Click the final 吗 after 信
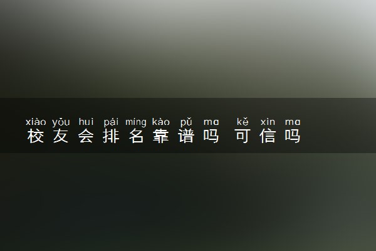This screenshot has height=251, width=376. click(x=293, y=136)
